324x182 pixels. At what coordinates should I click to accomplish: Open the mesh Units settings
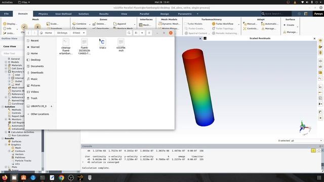point(9,33)
